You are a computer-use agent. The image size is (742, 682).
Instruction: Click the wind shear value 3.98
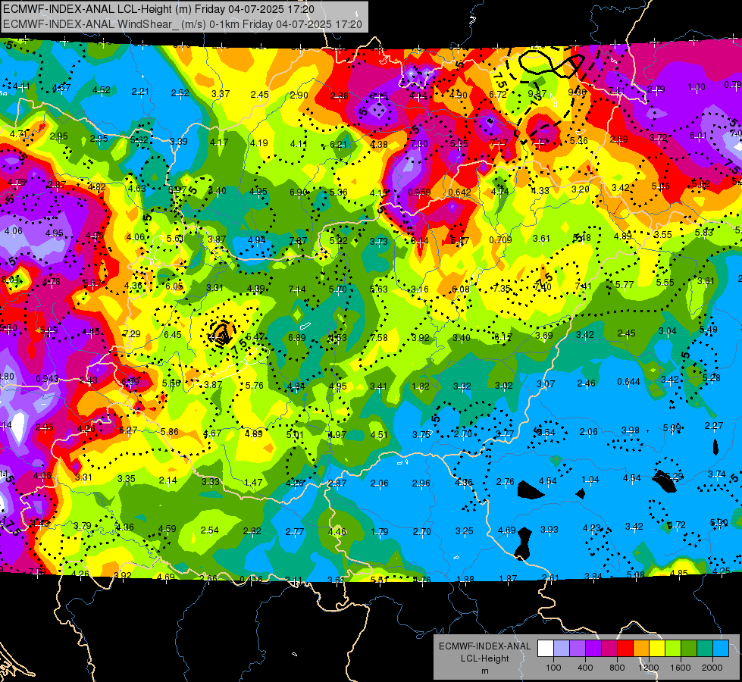point(631,430)
